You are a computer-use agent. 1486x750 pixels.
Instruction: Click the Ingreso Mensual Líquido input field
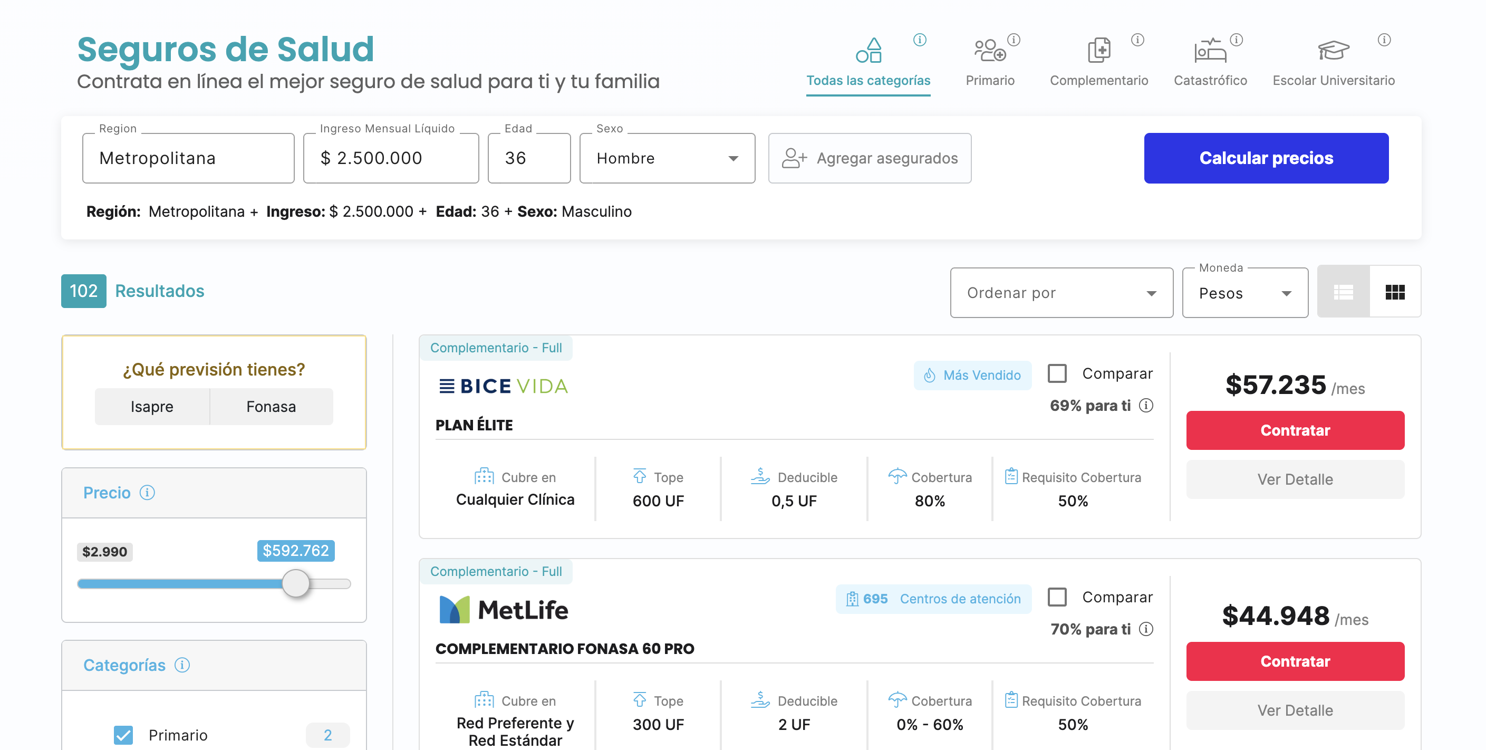point(391,158)
